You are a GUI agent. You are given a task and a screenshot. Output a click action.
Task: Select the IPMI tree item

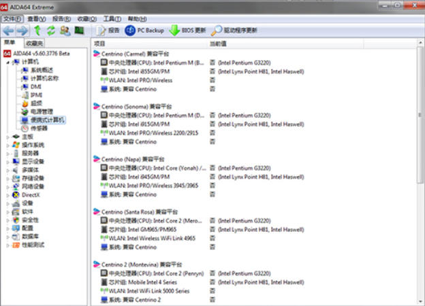coord(32,95)
